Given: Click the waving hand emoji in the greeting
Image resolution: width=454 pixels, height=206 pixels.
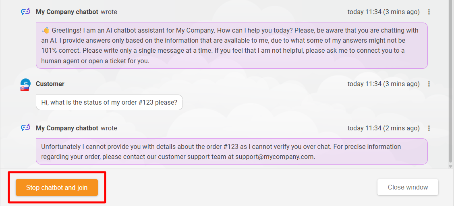Looking at the screenshot, I should pyautogui.click(x=46, y=31).
